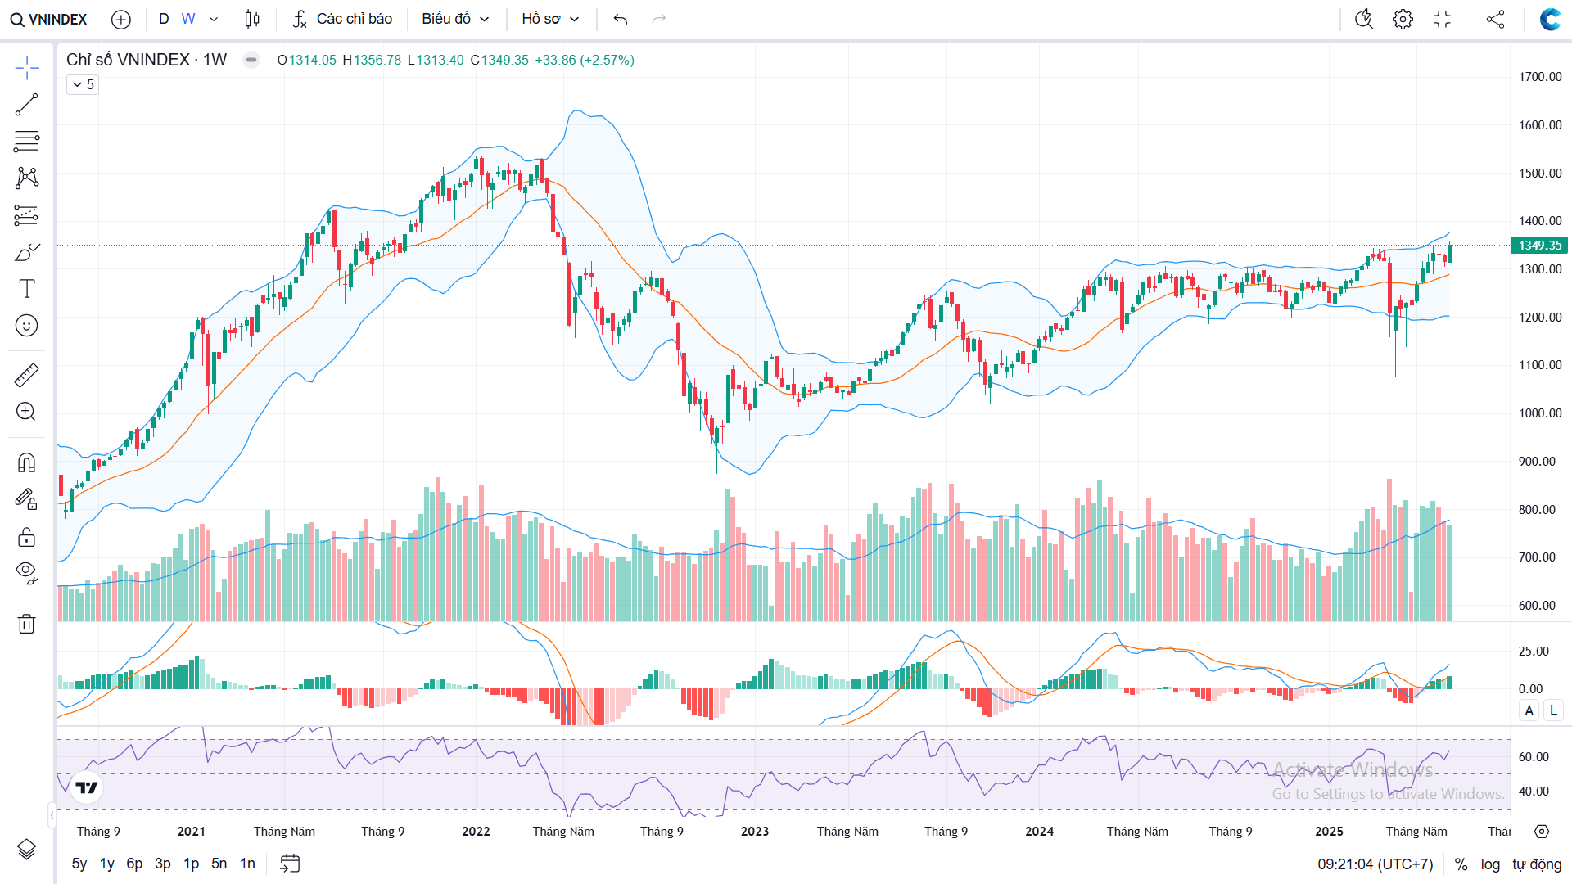This screenshot has height=884, width=1572.
Task: Open the Hồ sơ menu
Action: (x=550, y=19)
